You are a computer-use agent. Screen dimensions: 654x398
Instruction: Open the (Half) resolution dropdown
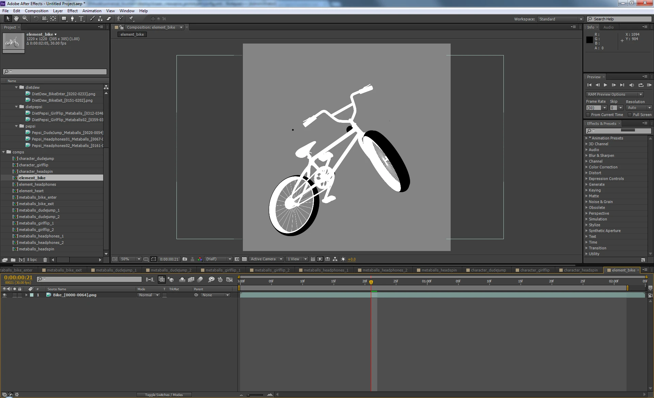[x=218, y=259]
